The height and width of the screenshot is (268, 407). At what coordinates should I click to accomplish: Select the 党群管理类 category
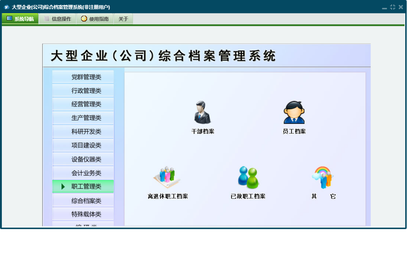coord(83,77)
